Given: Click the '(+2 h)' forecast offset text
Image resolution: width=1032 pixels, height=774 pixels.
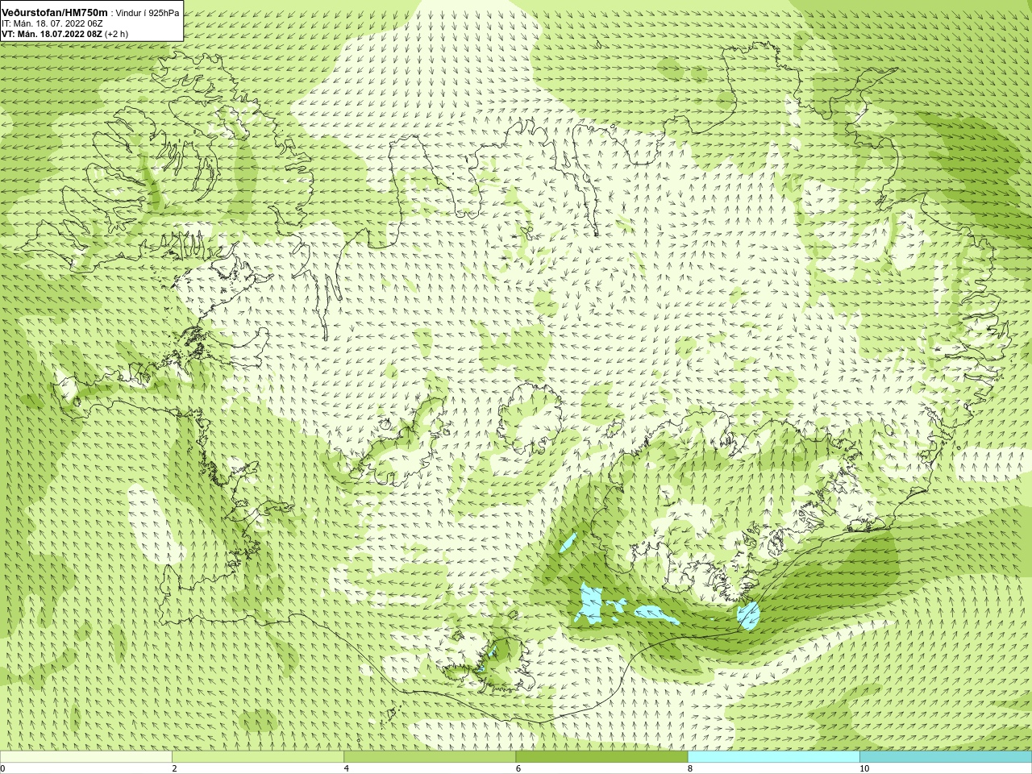Looking at the screenshot, I should (117, 34).
